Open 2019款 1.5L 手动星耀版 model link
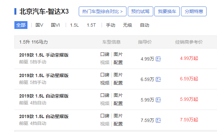This screenshot has width=217, height=132. (44, 75)
